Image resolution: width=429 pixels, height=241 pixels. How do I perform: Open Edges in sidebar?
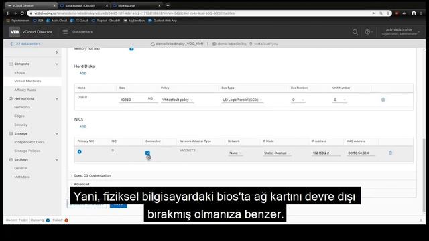click(19, 116)
